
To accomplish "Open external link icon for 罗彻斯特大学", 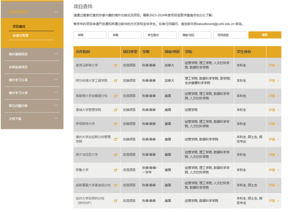I will [116, 124].
